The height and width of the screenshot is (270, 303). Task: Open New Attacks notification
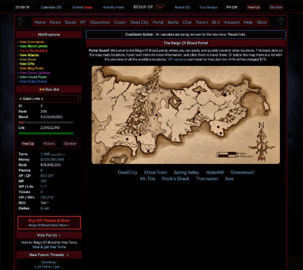[x=29, y=55]
